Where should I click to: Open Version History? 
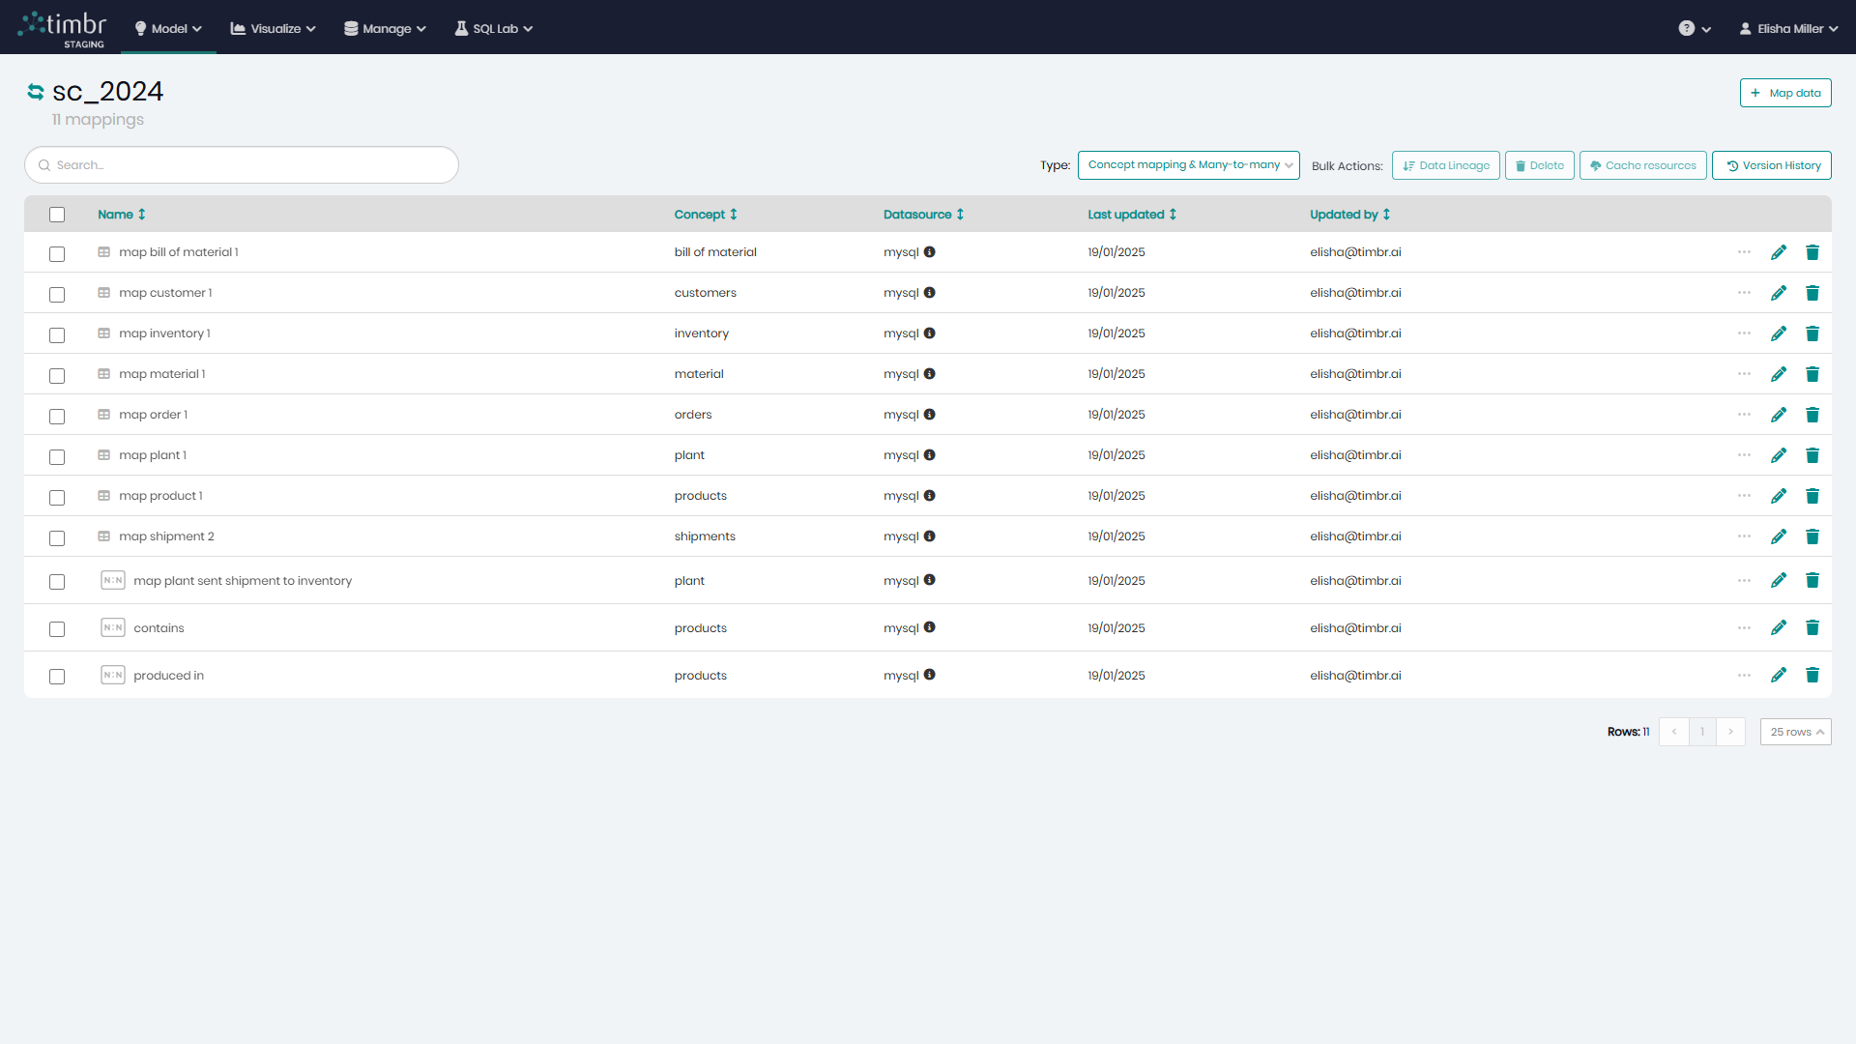pos(1771,164)
